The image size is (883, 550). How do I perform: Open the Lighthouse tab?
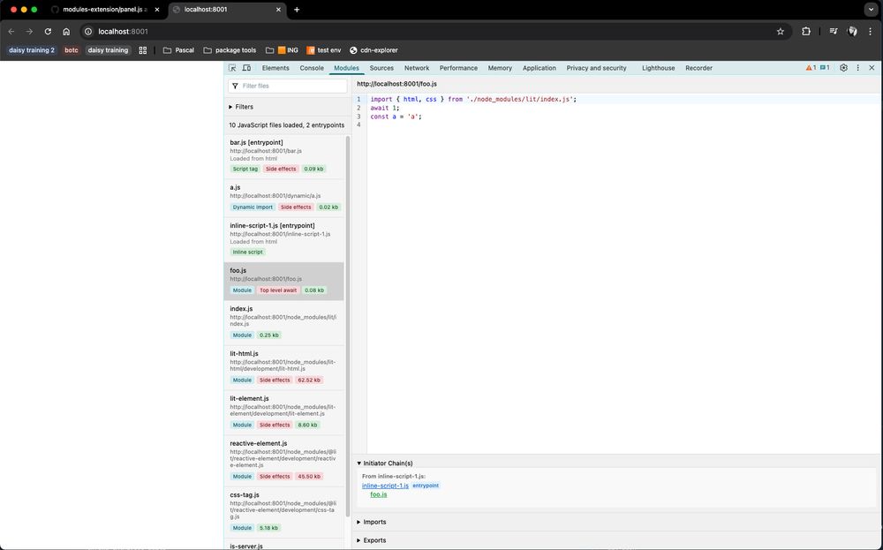coord(659,68)
